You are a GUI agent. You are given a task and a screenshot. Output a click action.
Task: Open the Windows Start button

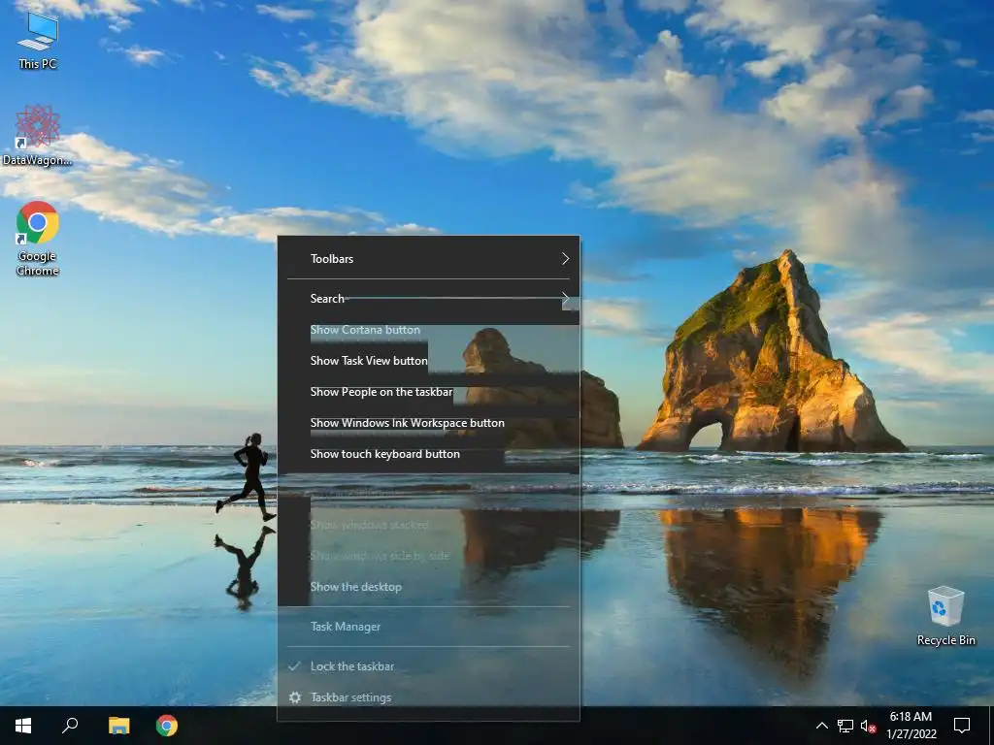click(x=23, y=726)
